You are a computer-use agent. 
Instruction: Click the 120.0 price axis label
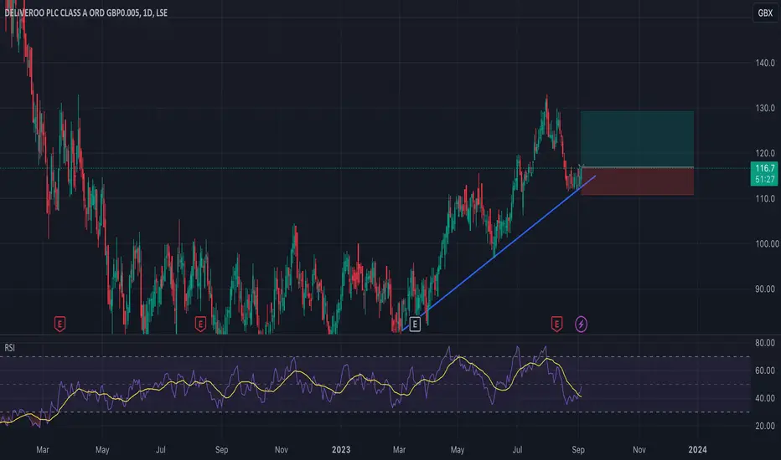click(765, 153)
